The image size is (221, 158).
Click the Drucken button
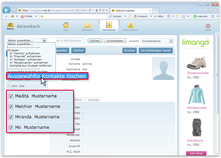click(x=130, y=51)
